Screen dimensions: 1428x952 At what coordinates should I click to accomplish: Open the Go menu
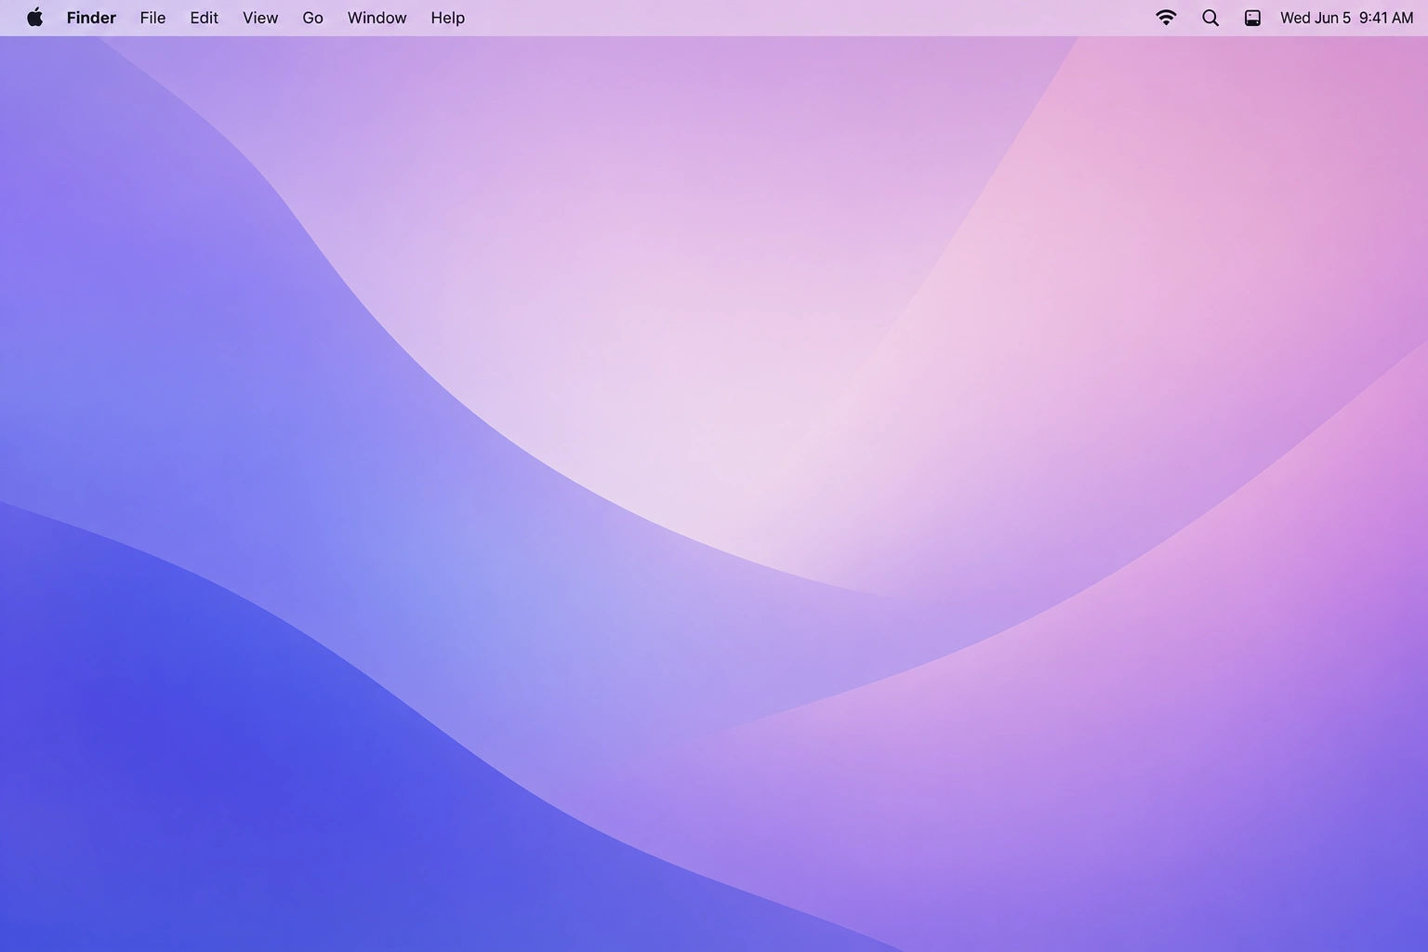click(x=312, y=18)
